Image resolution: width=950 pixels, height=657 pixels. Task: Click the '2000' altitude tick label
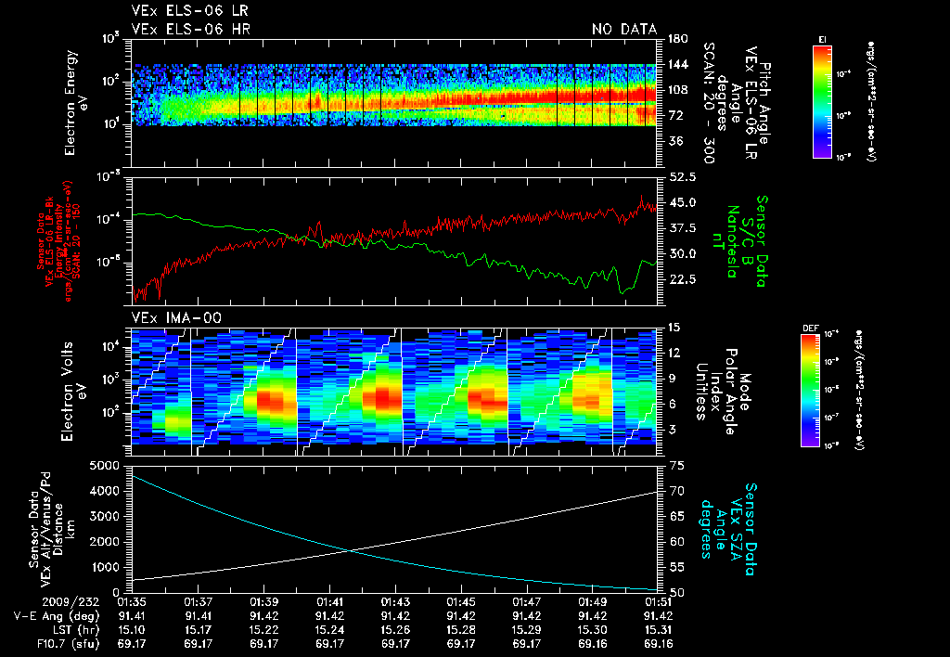click(104, 542)
